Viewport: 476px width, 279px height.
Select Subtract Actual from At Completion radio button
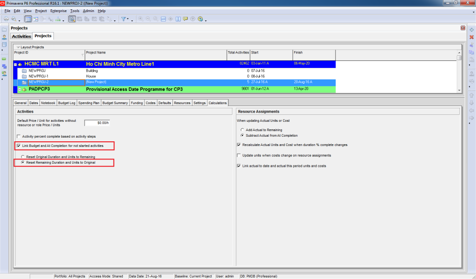pos(242,136)
